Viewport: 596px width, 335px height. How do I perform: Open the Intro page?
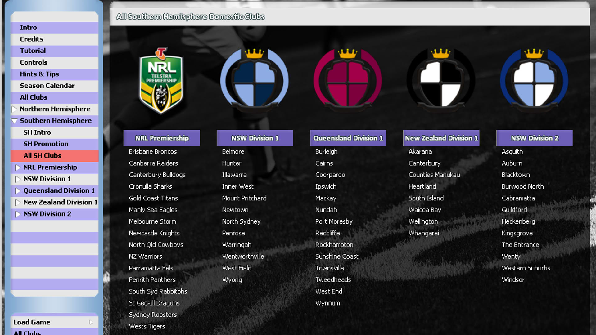pos(54,28)
